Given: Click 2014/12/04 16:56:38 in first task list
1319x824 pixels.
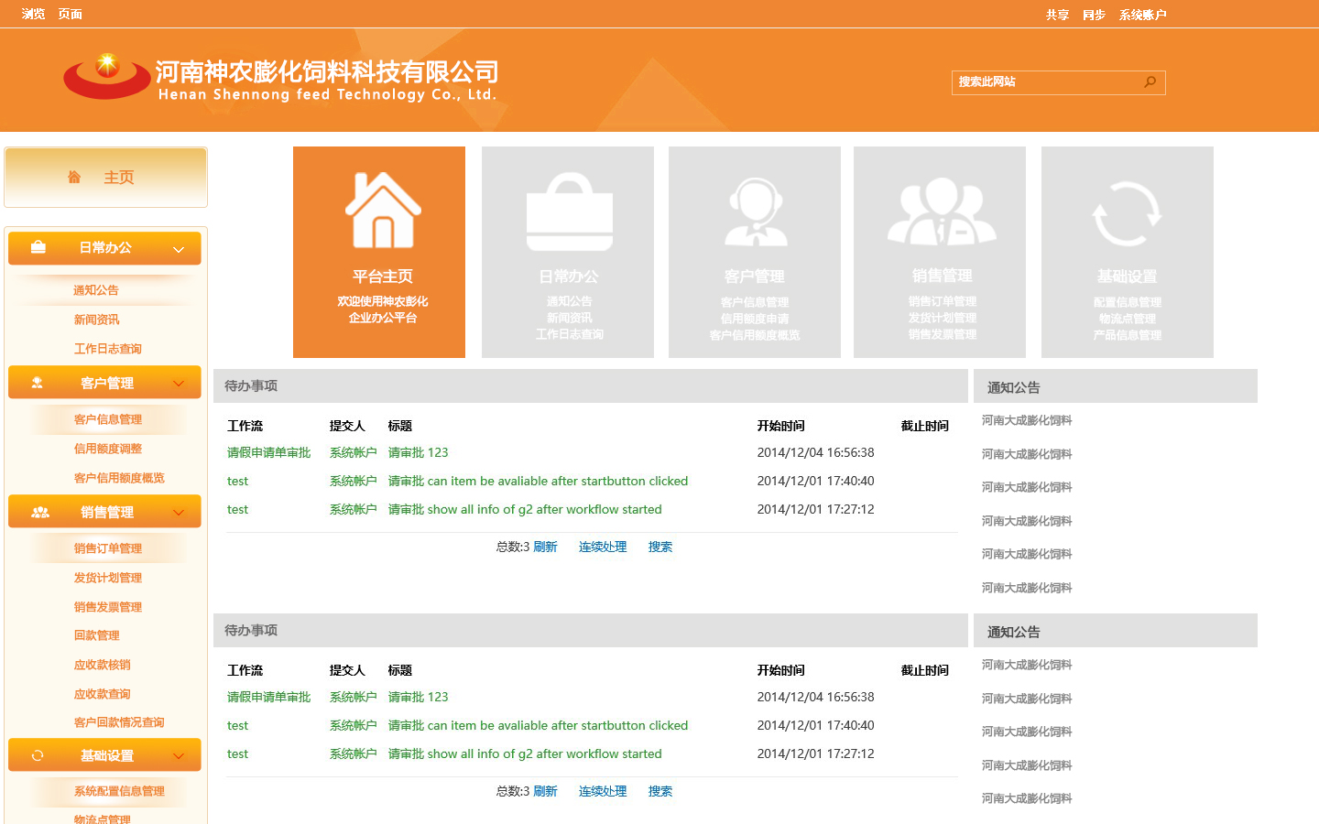Looking at the screenshot, I should click(x=816, y=452).
